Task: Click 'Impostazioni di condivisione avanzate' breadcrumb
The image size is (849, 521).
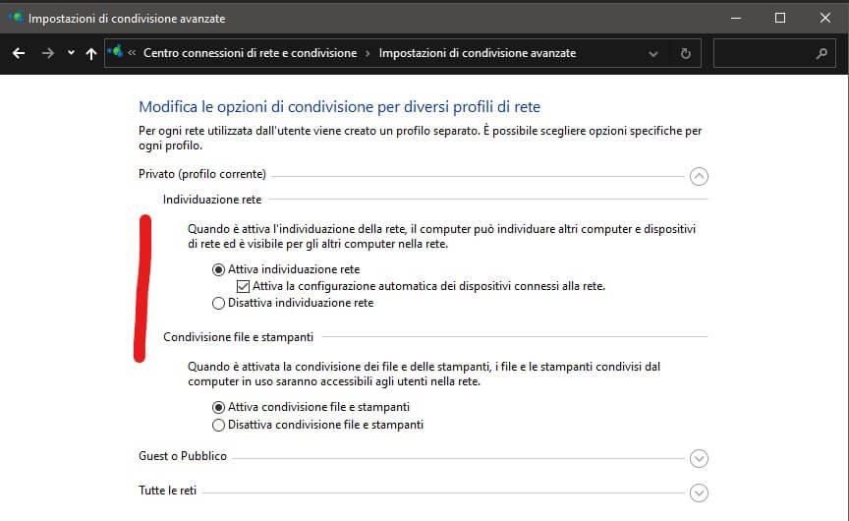Action: coord(477,53)
